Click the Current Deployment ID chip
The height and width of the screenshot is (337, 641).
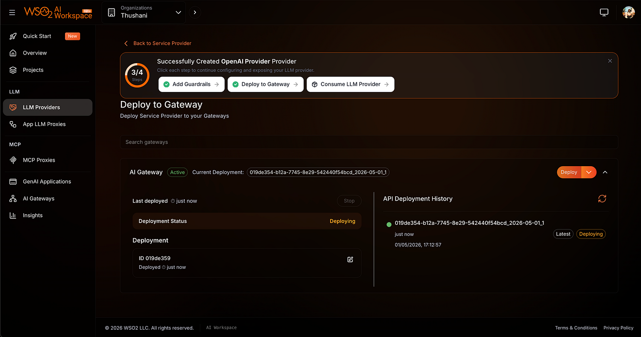[318, 172]
